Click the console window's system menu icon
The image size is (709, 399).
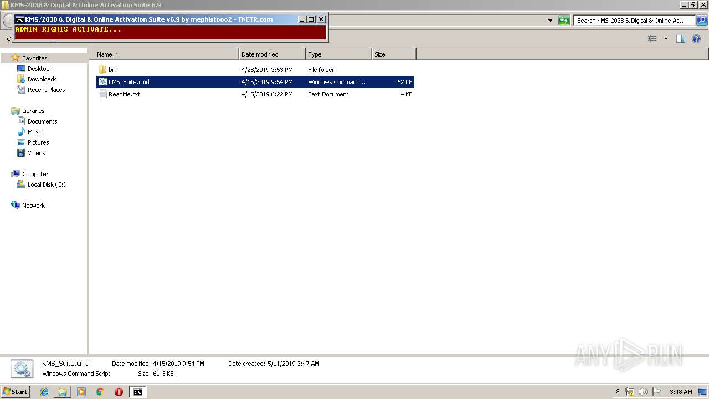19,19
